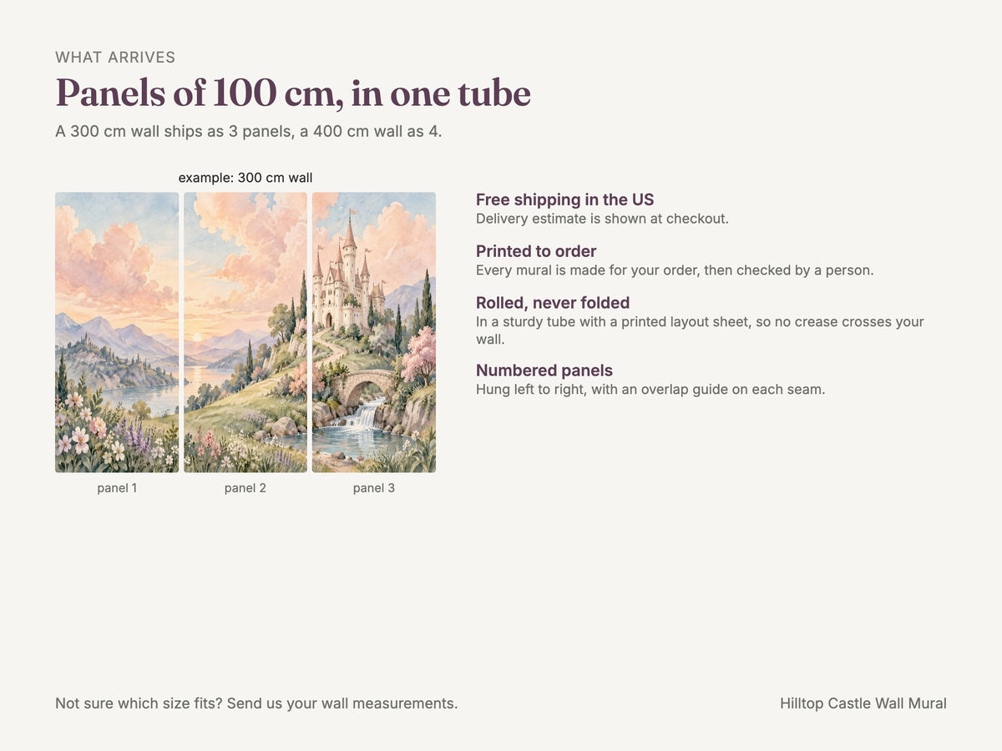Viewport: 1002px width, 751px height.
Task: Click the 'WHAT ARRIVES' section label
Action: point(115,58)
